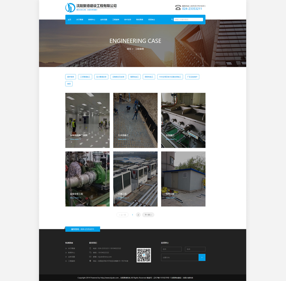286x281 pixels.
Task: Open 新闻中心 navigation menu item
Action: (91, 20)
